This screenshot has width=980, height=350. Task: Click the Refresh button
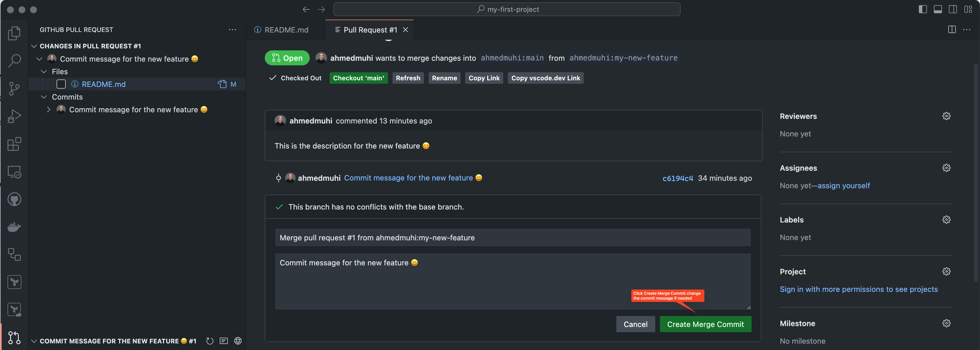[408, 78]
